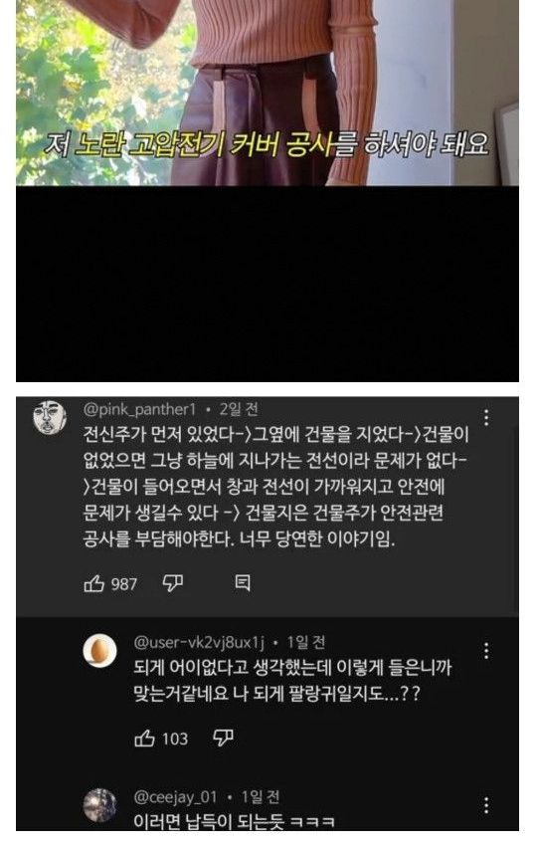Like the @pink_panther1 comment with 987 likes
Viewport: 536px width, 847px height.
coord(94,583)
